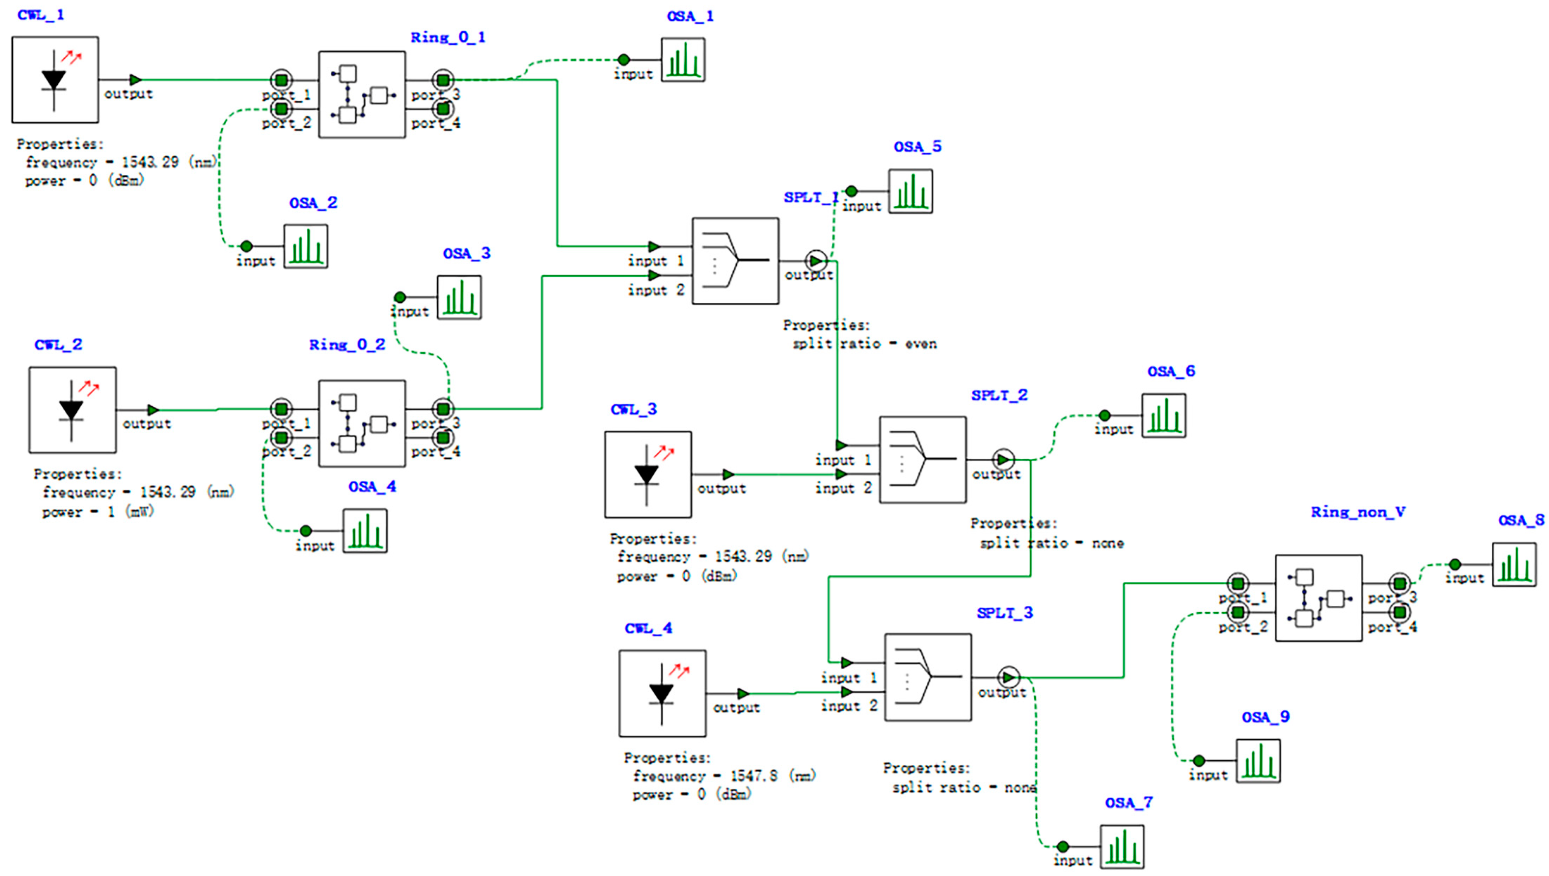
Task: Click port_3 connector of Ring_non_V
Action: (1400, 583)
